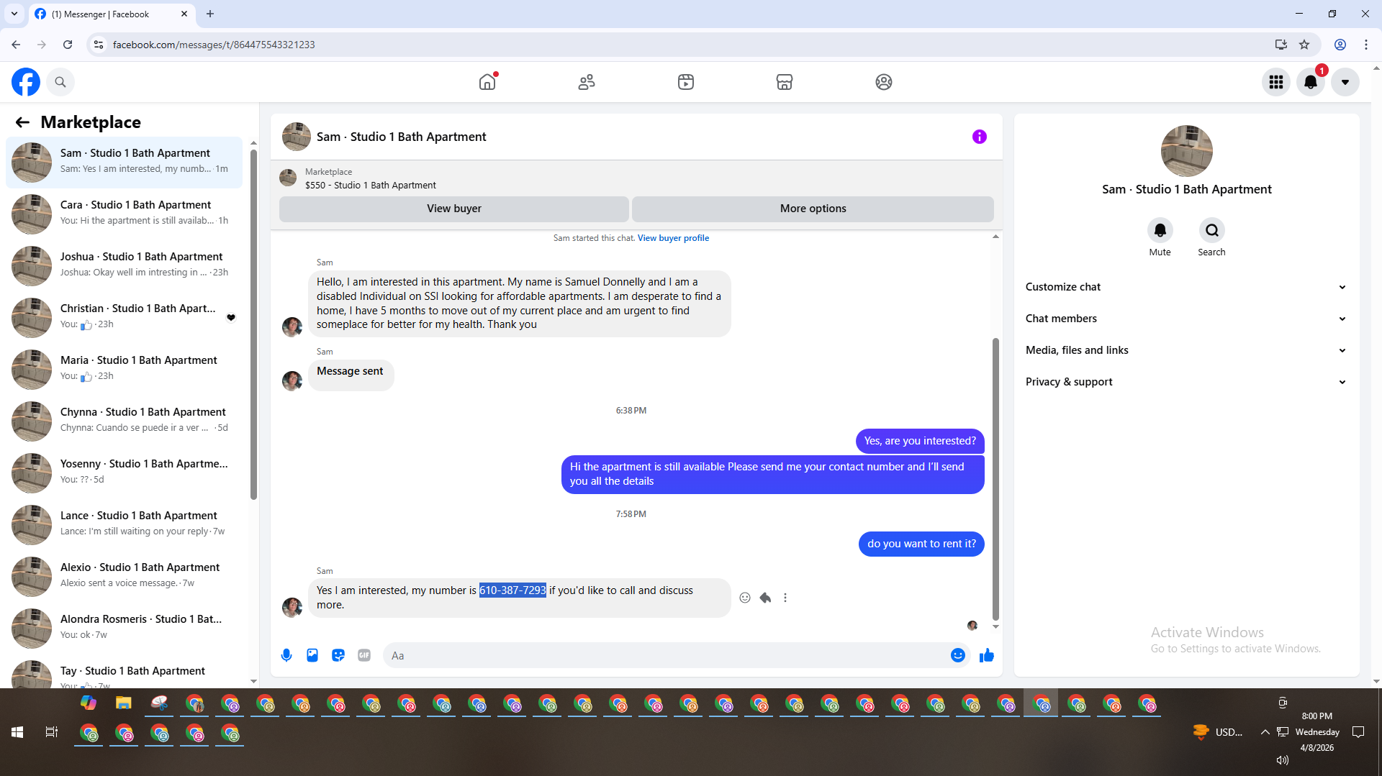Expand Privacy & support section
Screen dimensions: 1382x776
click(x=1186, y=382)
